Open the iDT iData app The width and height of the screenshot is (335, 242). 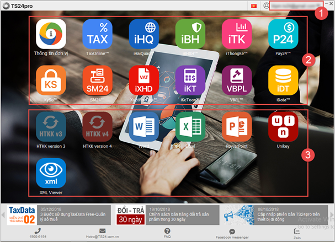[x=283, y=80]
